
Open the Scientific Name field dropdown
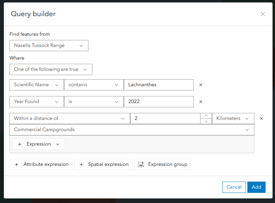click(x=36, y=85)
